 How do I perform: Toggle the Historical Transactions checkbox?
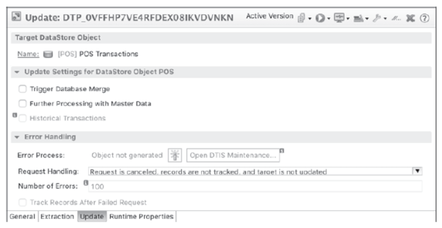22,118
